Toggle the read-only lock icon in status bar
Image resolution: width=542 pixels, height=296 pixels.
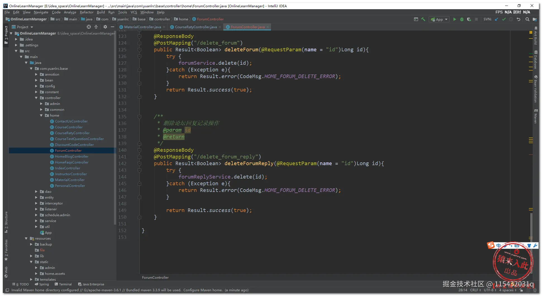click(x=521, y=290)
